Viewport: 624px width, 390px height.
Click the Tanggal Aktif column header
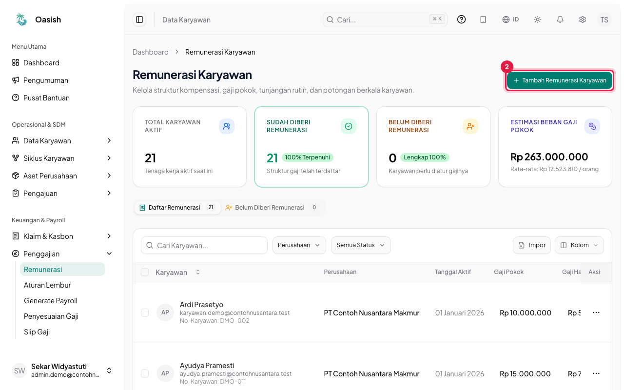pyautogui.click(x=453, y=272)
